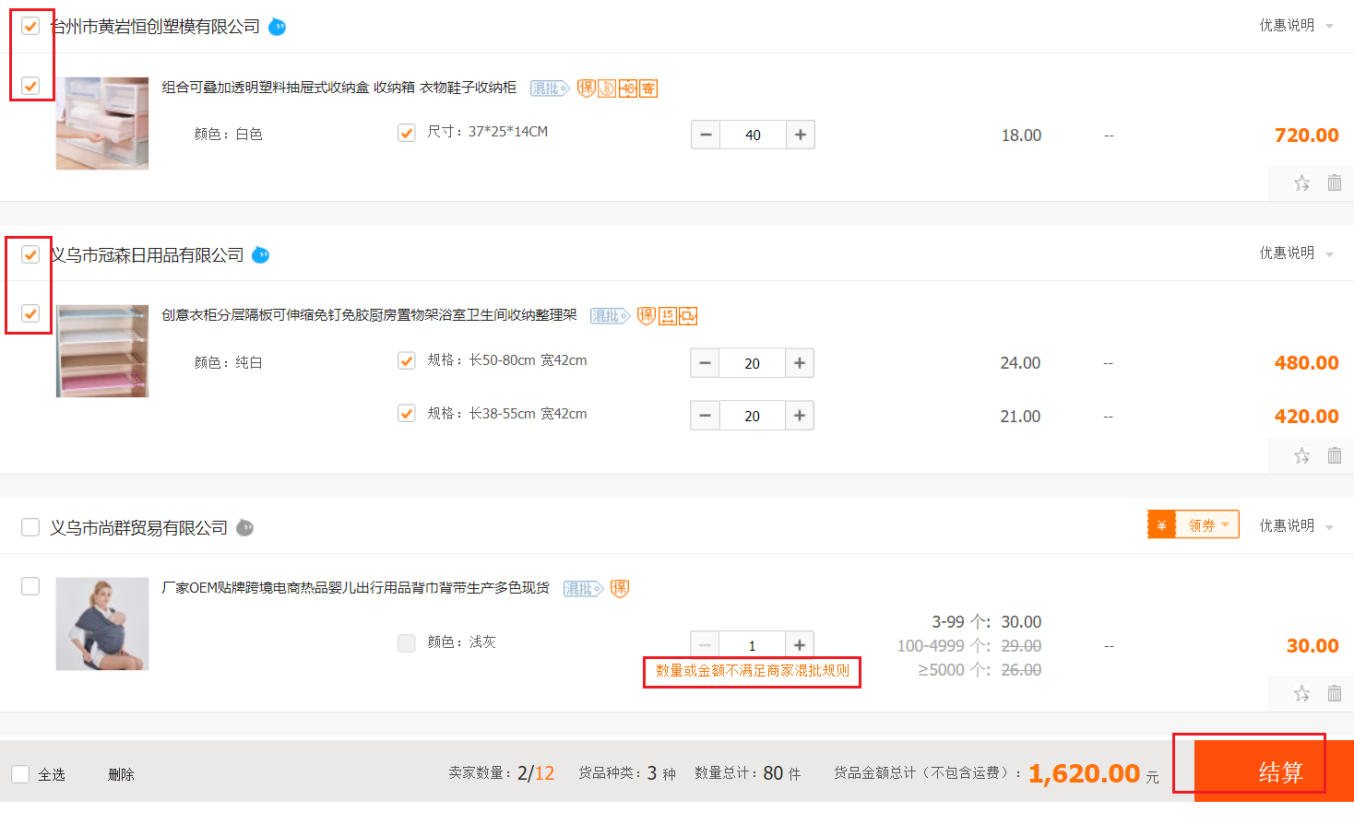Message seller 义乌市冠森日用品有限公司 via chat icon
Image resolution: width=1354 pixels, height=824 pixels.
(261, 255)
